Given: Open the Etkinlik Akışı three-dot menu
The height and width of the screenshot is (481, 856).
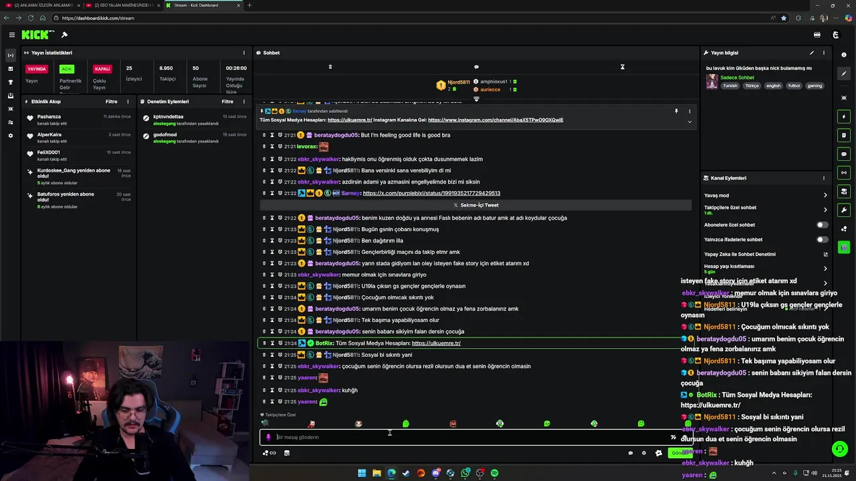Looking at the screenshot, I should [x=128, y=102].
